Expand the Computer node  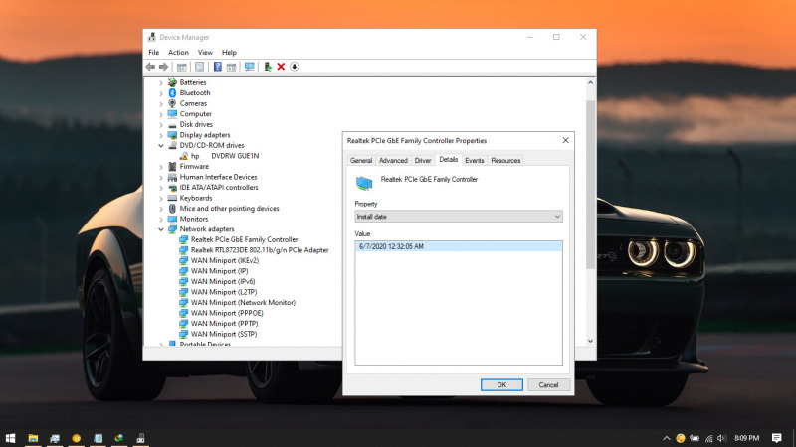[161, 114]
